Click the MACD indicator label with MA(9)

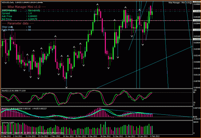(24, 109)
